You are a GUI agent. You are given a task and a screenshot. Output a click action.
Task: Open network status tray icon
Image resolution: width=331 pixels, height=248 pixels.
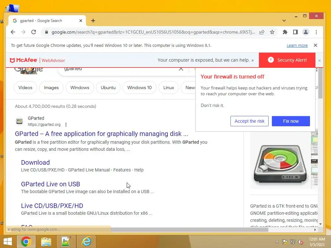[293, 242]
